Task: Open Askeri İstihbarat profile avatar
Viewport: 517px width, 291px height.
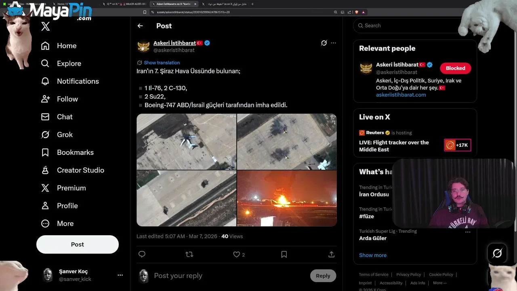Action: [x=143, y=46]
